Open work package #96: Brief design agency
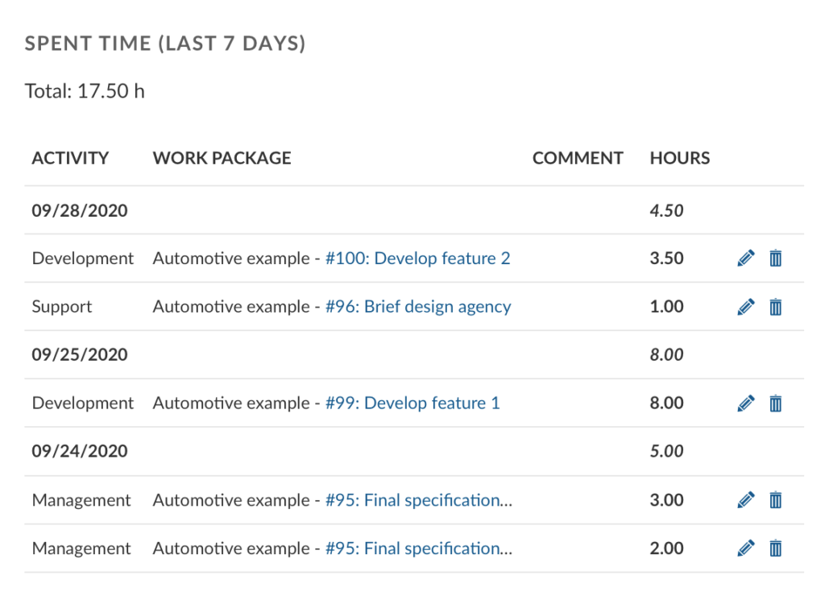The height and width of the screenshot is (596, 825). 417,307
